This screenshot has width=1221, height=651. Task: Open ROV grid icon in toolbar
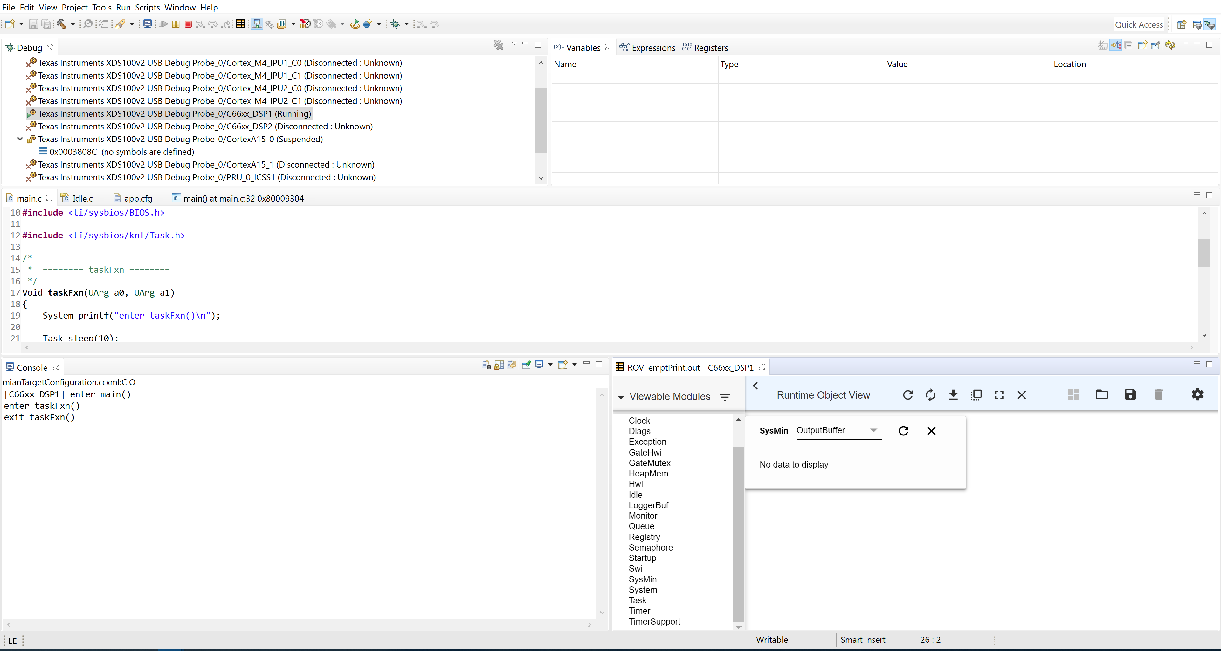tap(240, 24)
